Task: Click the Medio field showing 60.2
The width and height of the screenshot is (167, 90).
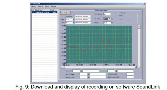Action: pyautogui.click(x=107, y=23)
